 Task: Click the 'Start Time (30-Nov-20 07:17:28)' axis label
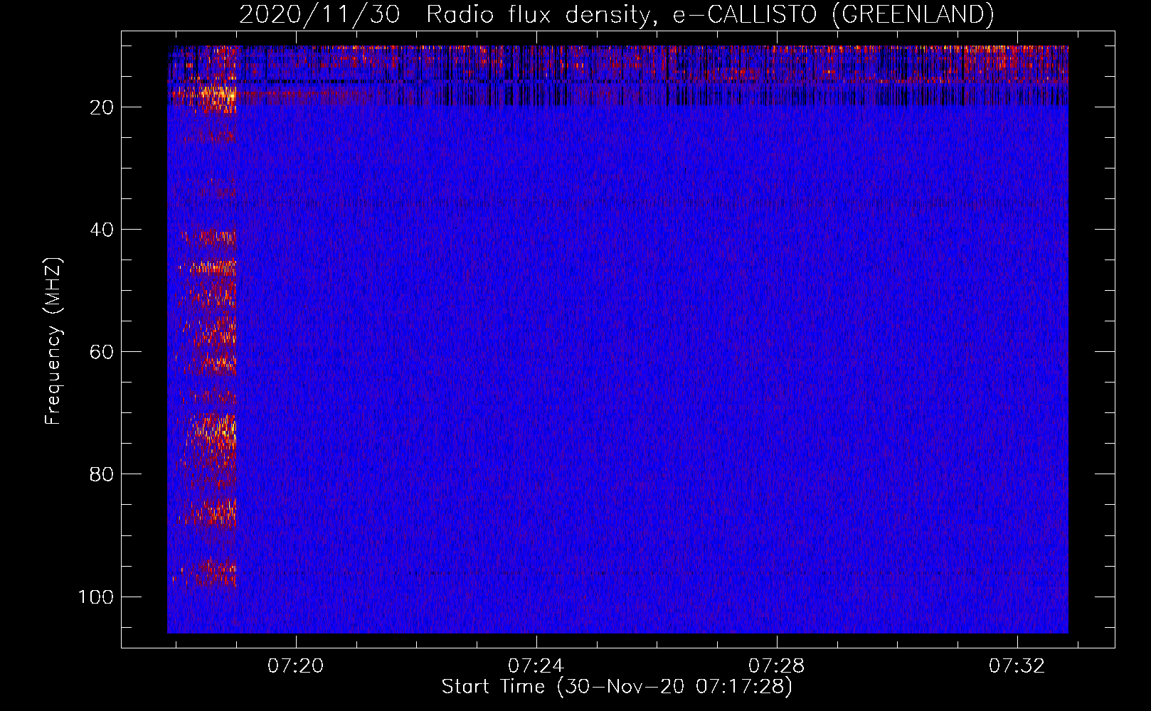tap(617, 687)
